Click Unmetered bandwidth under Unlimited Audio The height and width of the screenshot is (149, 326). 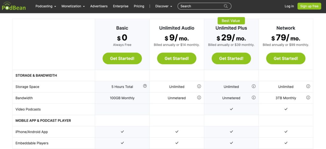(x=177, y=98)
